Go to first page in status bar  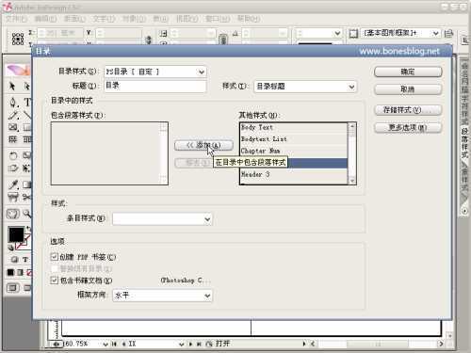point(114,344)
